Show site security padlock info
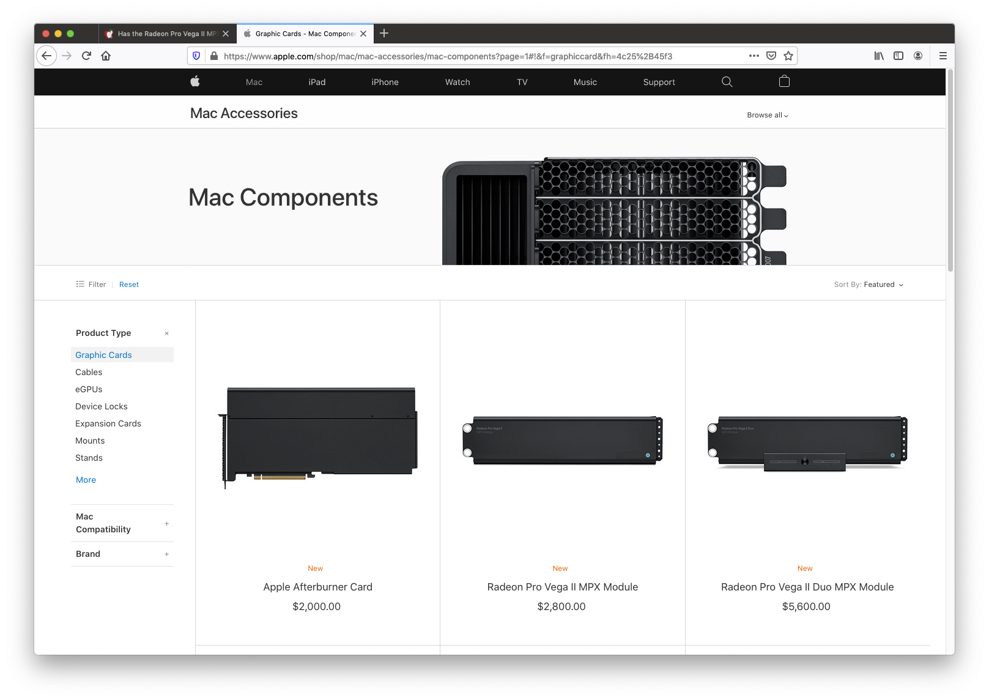The height and width of the screenshot is (700, 989). point(213,56)
